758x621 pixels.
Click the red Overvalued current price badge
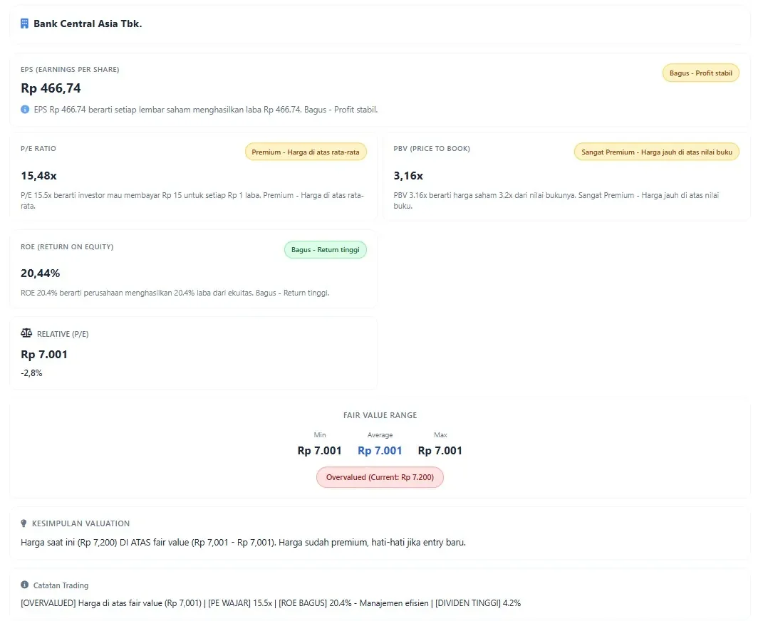pos(380,477)
